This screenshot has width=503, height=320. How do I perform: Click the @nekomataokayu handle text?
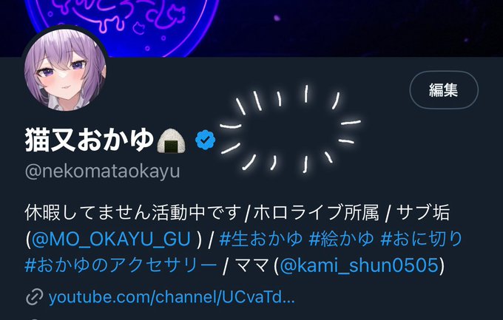[x=102, y=171]
